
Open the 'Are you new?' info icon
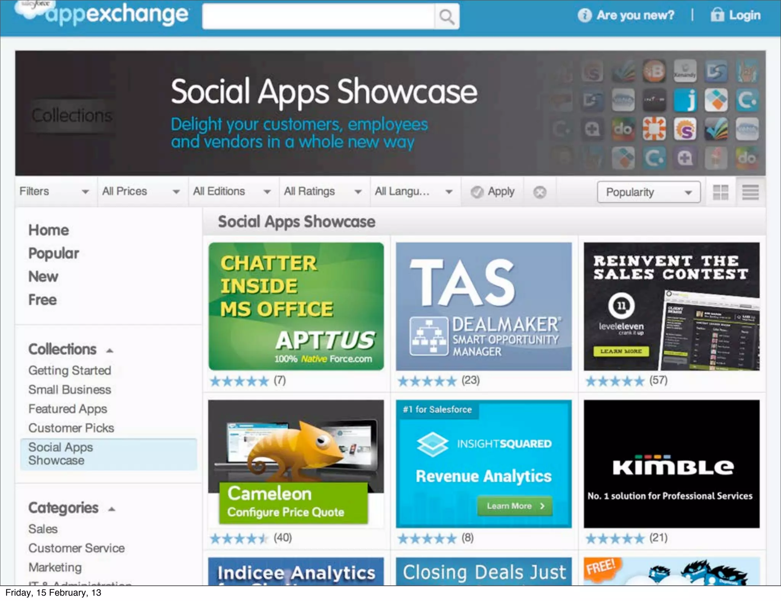tap(585, 15)
